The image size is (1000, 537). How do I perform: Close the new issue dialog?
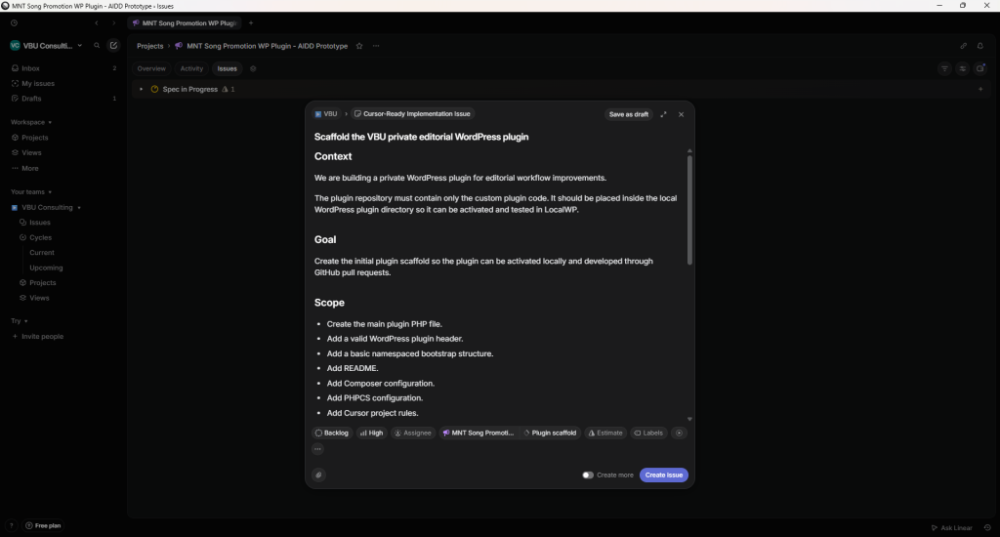(x=681, y=114)
